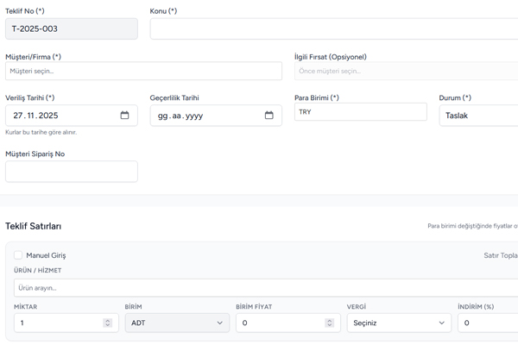The image size is (518, 345).
Task: Focus the İndirim (%) input
Action: (x=488, y=323)
